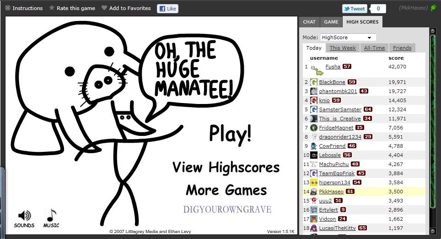Image resolution: width=441 pixels, height=239 pixels.
Task: Open dragonrider1234 profile link
Action: pos(340,137)
